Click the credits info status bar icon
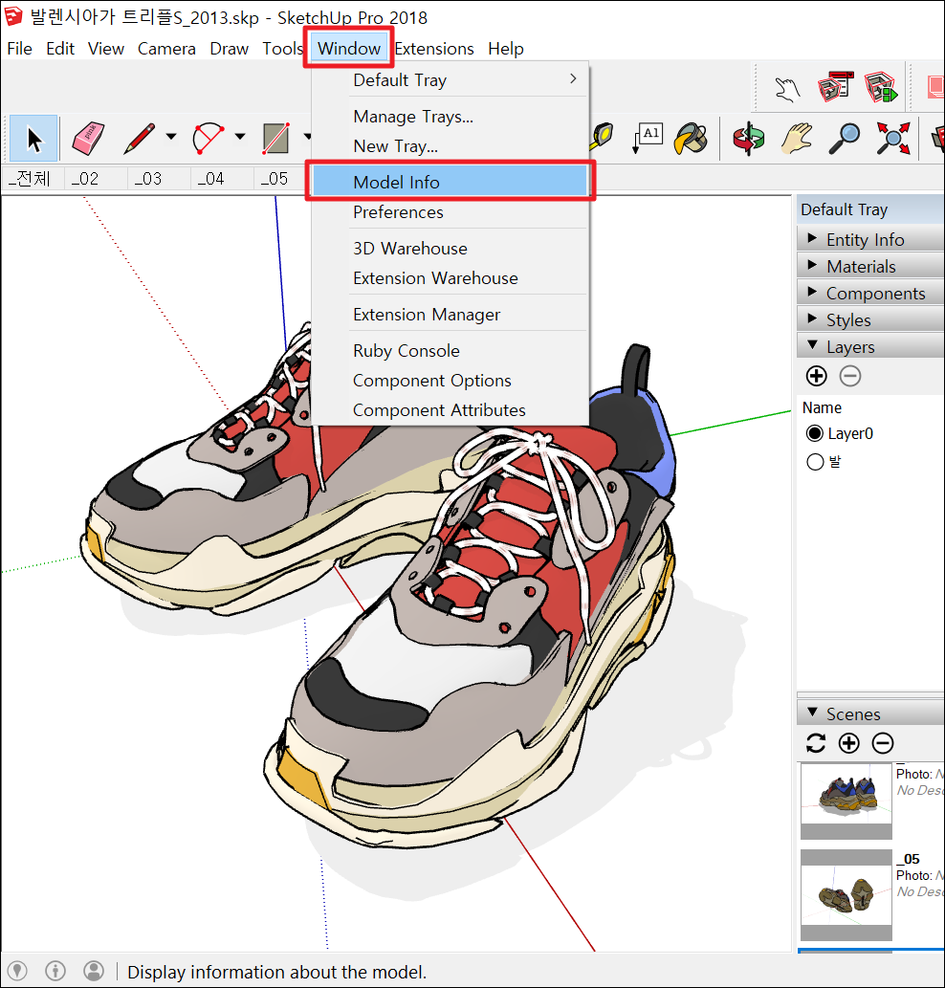The width and height of the screenshot is (945, 988). pos(55,971)
